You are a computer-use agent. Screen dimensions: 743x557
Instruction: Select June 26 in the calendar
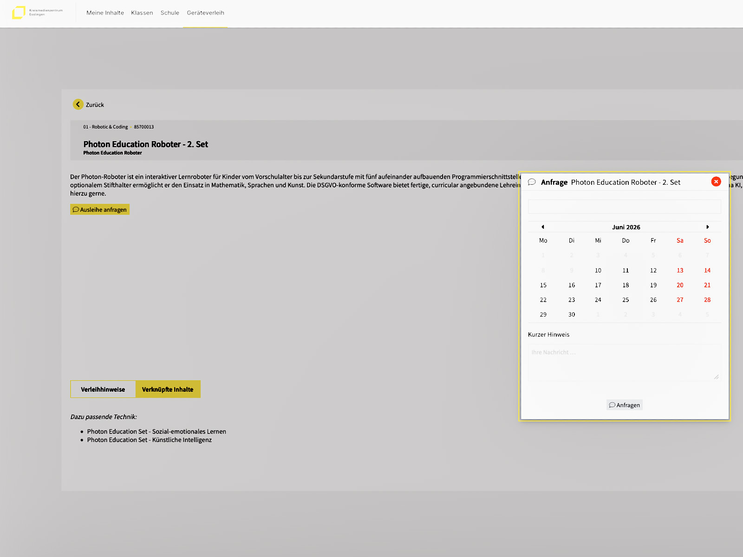coord(653,300)
